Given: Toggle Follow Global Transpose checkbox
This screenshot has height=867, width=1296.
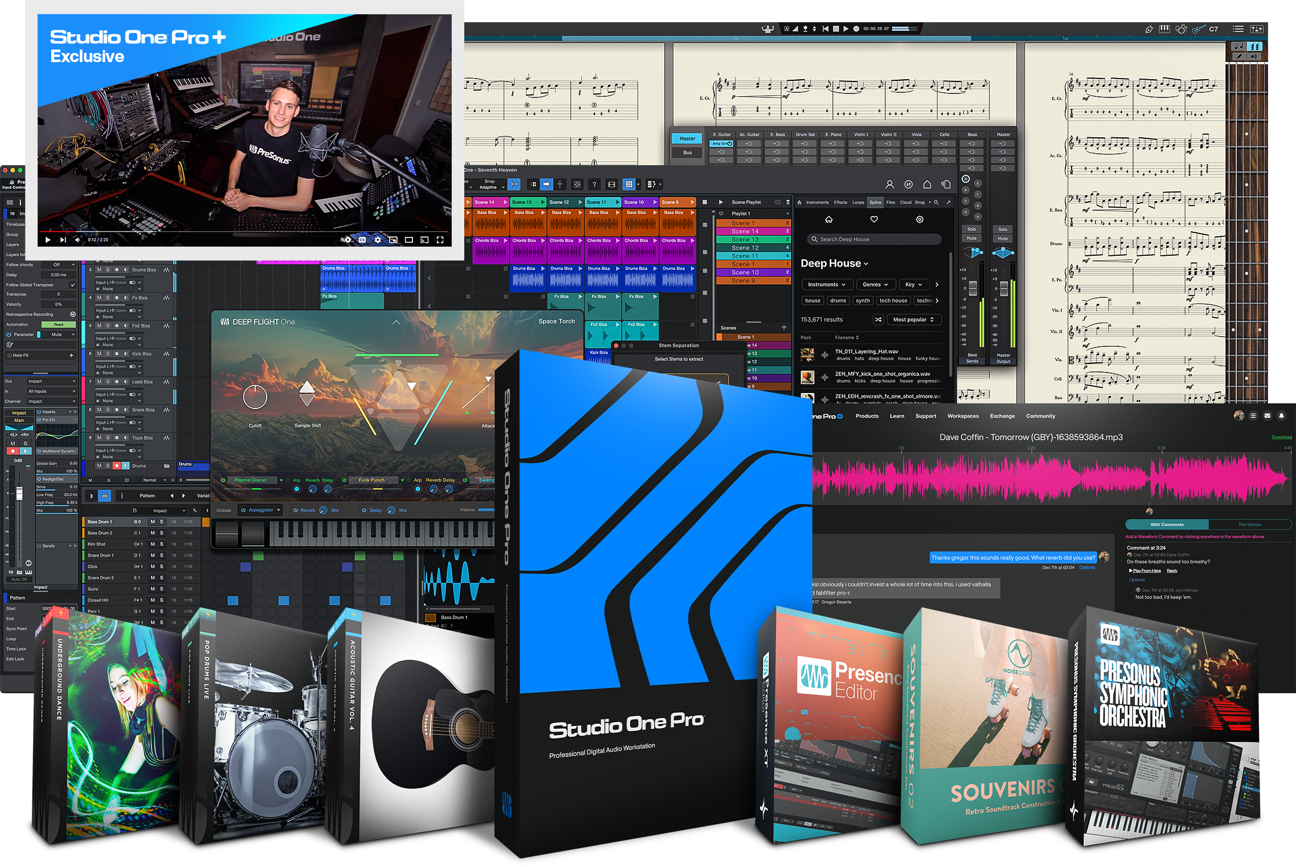Looking at the screenshot, I should coord(72,285).
